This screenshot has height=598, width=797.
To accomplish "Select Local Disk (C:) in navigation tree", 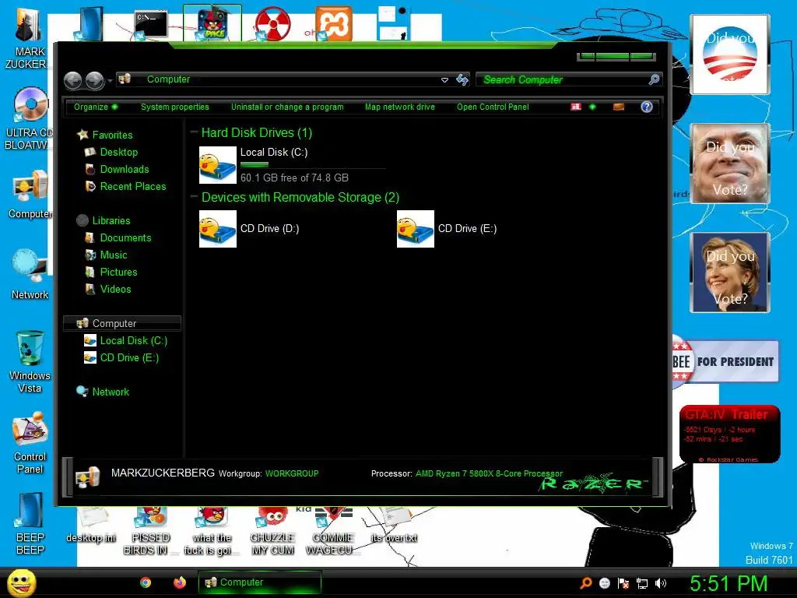I will coord(133,341).
